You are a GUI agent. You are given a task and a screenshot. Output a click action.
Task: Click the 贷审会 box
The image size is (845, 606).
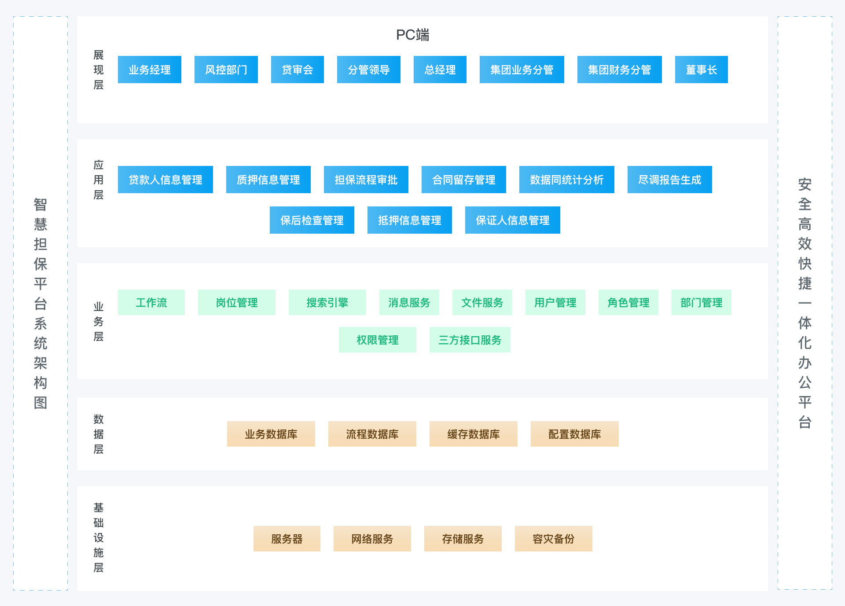[297, 70]
